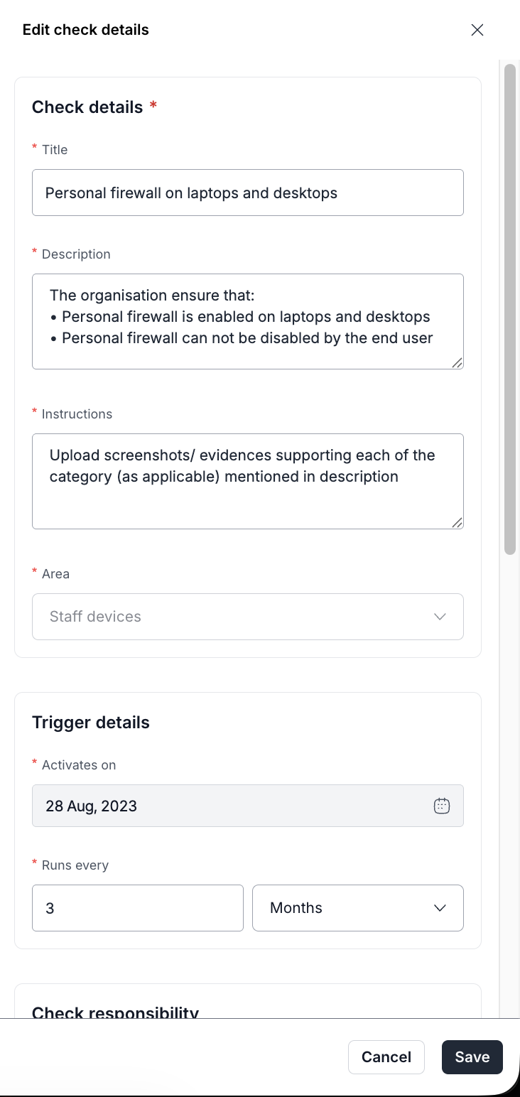
Task: Focus the Runs every number field
Action: [137, 908]
